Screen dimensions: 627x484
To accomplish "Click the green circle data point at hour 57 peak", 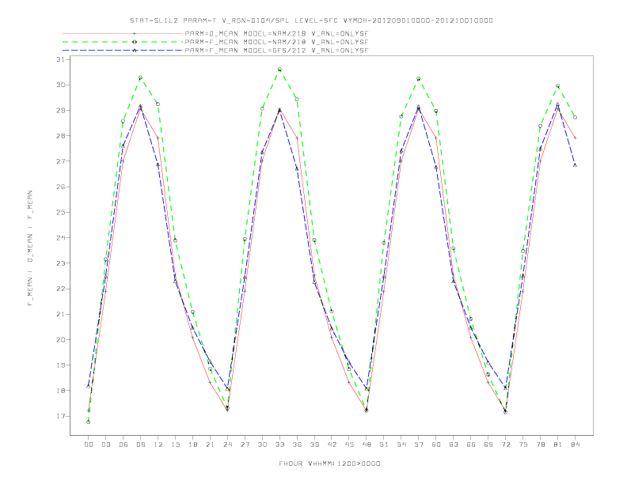I will pyautogui.click(x=419, y=78).
